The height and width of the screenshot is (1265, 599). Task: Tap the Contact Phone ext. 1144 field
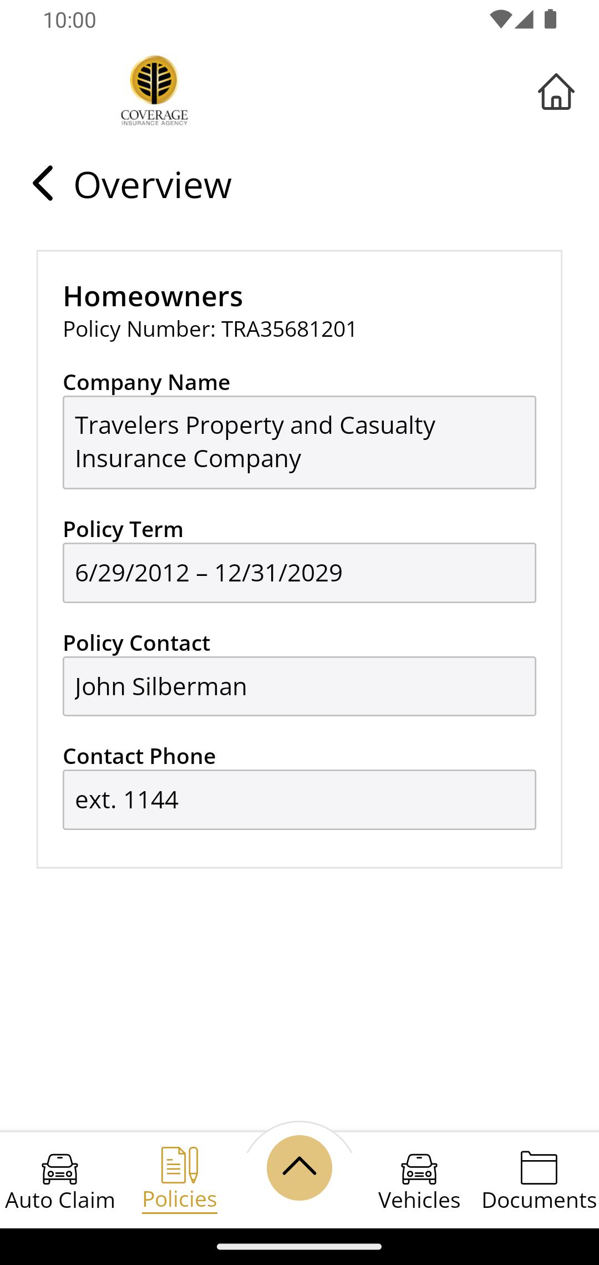tap(299, 800)
